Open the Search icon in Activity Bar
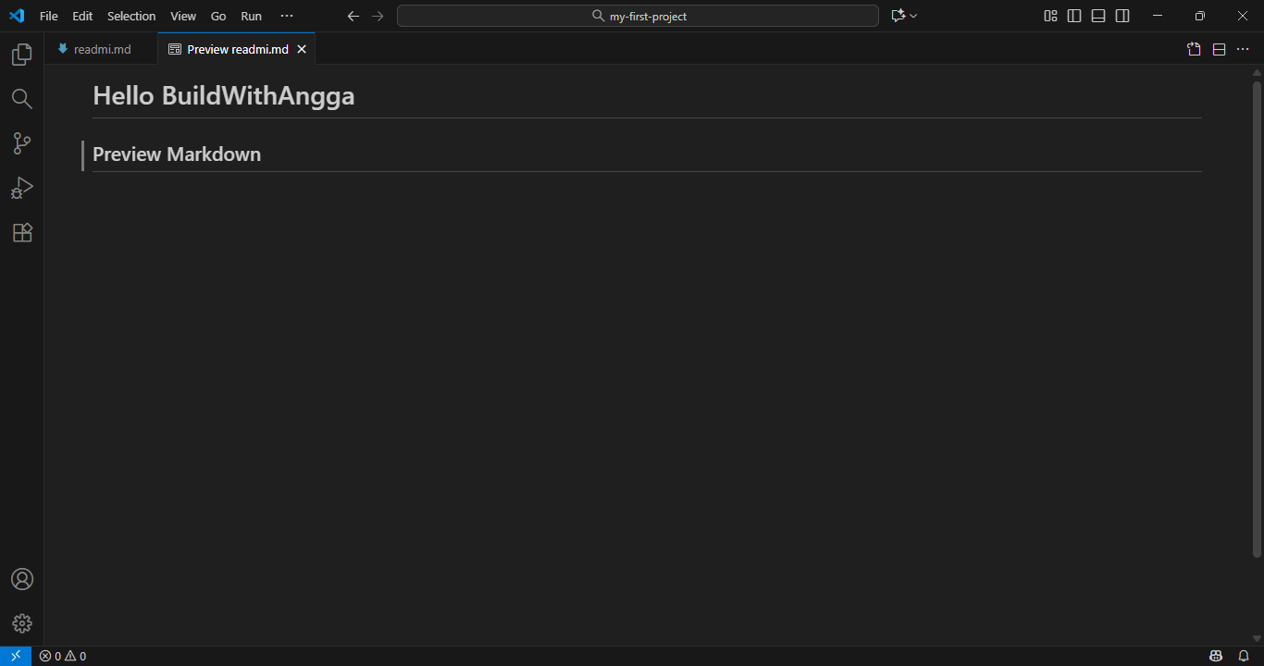This screenshot has width=1264, height=666. (21, 98)
